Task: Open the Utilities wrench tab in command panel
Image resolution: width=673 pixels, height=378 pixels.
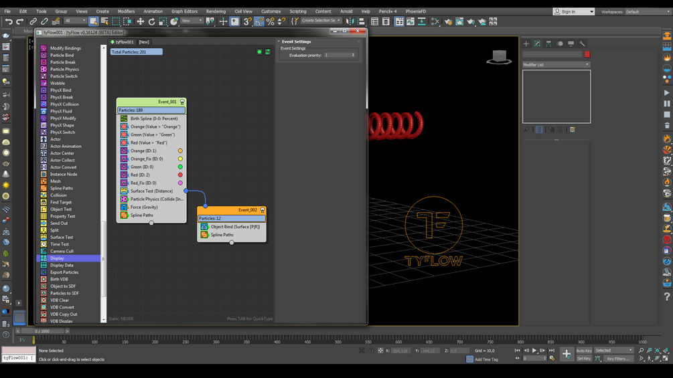Action: coord(582,43)
